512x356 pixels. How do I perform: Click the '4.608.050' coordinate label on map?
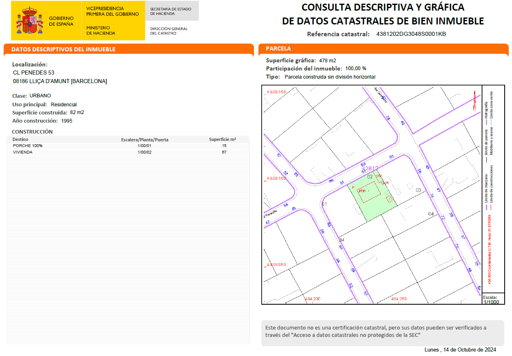click(276, 265)
